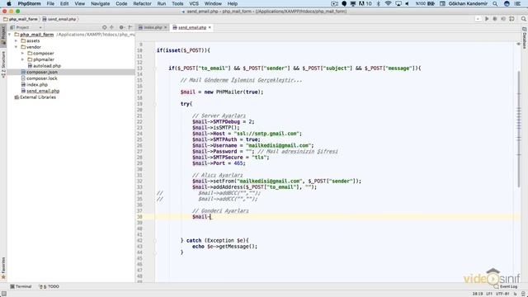This screenshot has width=528, height=297.
Task: Select send_email.php in project tree
Action: pyautogui.click(x=40, y=91)
